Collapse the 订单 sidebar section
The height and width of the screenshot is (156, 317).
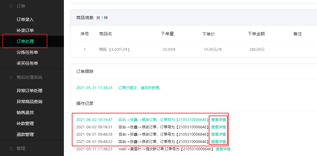(x=21, y=6)
